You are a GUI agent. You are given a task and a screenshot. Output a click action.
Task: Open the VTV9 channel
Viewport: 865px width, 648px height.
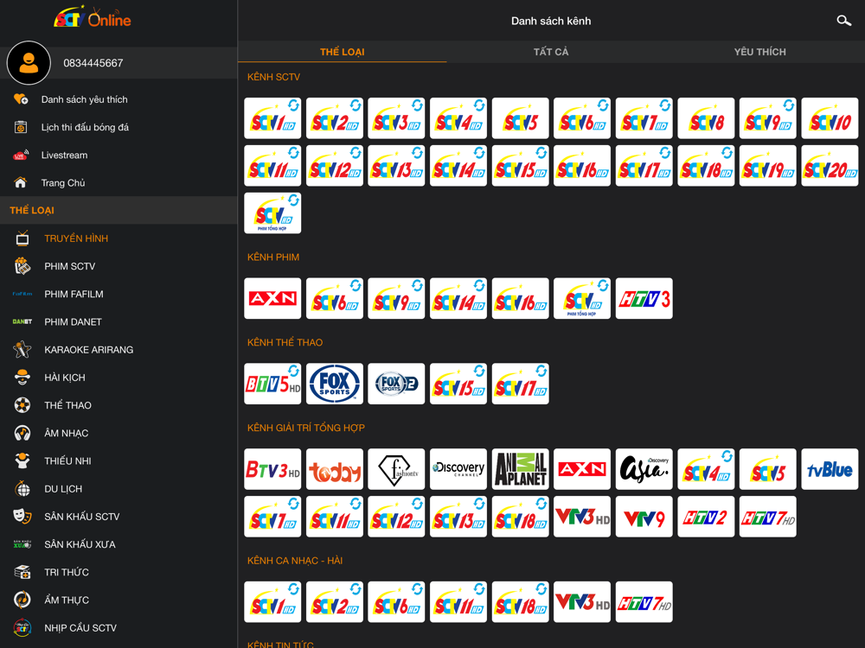(x=644, y=517)
